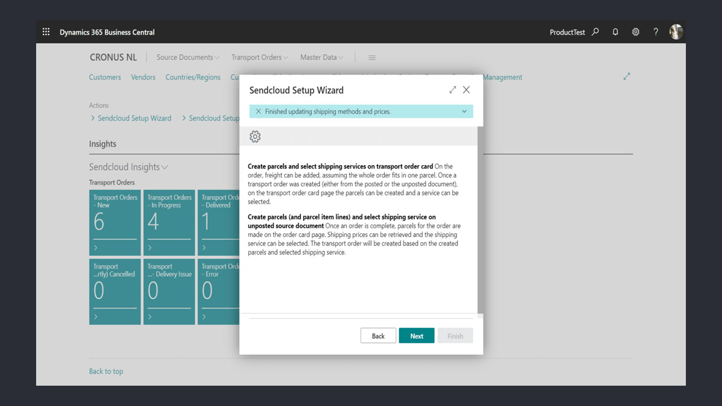
Task: Toggle the page full-screen arrows icon
Action: tap(627, 76)
